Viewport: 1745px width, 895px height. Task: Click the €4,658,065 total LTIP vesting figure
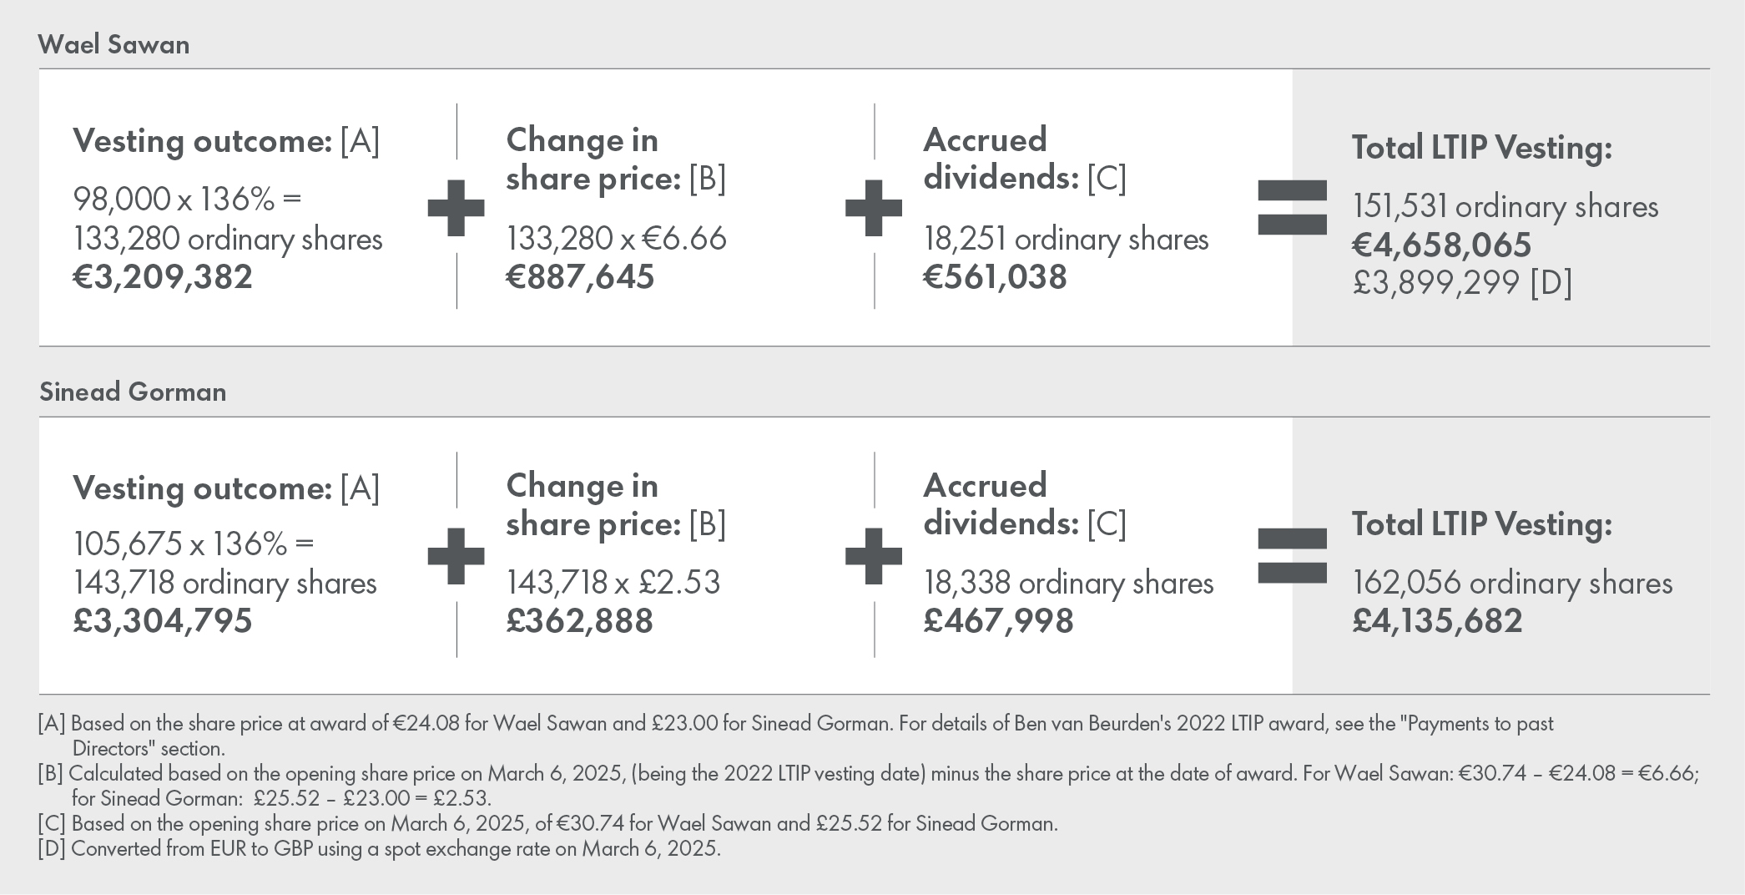pyautogui.click(x=1442, y=245)
